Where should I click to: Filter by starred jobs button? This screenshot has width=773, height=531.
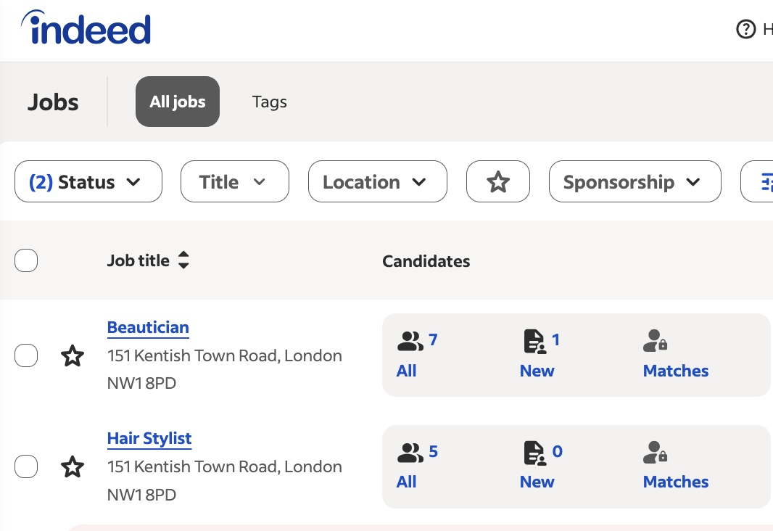[498, 181]
